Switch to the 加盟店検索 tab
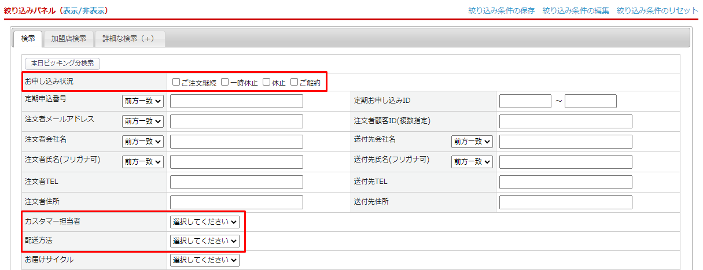Screen dimensions: 703x270 tap(68, 39)
